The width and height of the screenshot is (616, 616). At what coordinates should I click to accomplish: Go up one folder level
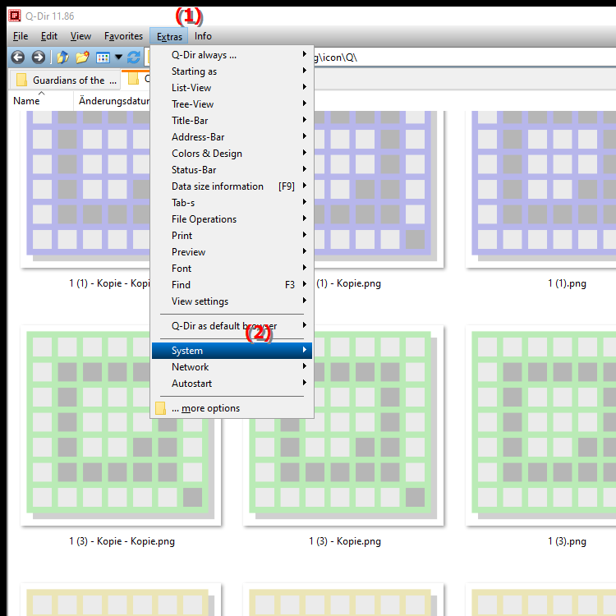tap(62, 57)
